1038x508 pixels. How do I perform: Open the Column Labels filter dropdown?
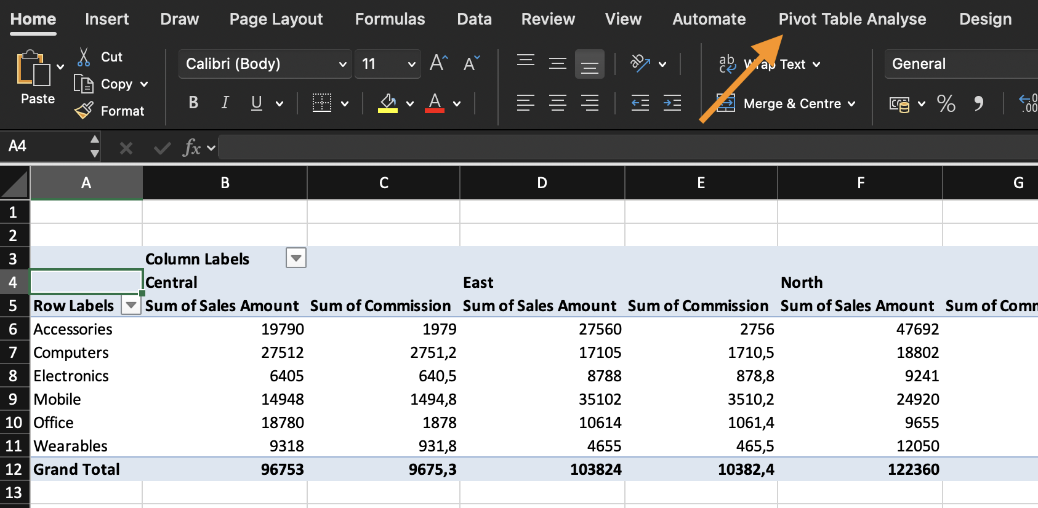click(x=296, y=258)
